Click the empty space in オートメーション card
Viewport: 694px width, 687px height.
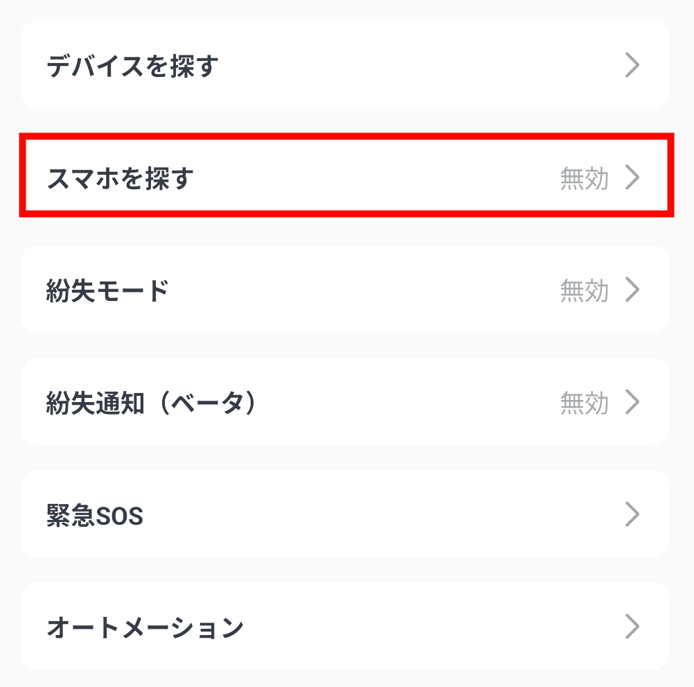tap(429, 627)
